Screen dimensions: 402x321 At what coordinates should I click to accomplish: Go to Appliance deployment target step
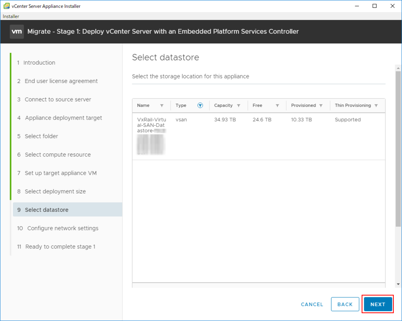click(x=63, y=118)
